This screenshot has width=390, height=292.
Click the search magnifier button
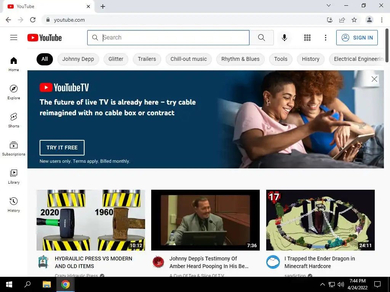click(x=261, y=38)
